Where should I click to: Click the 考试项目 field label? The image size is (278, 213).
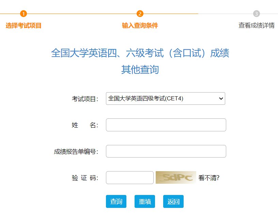(85, 99)
